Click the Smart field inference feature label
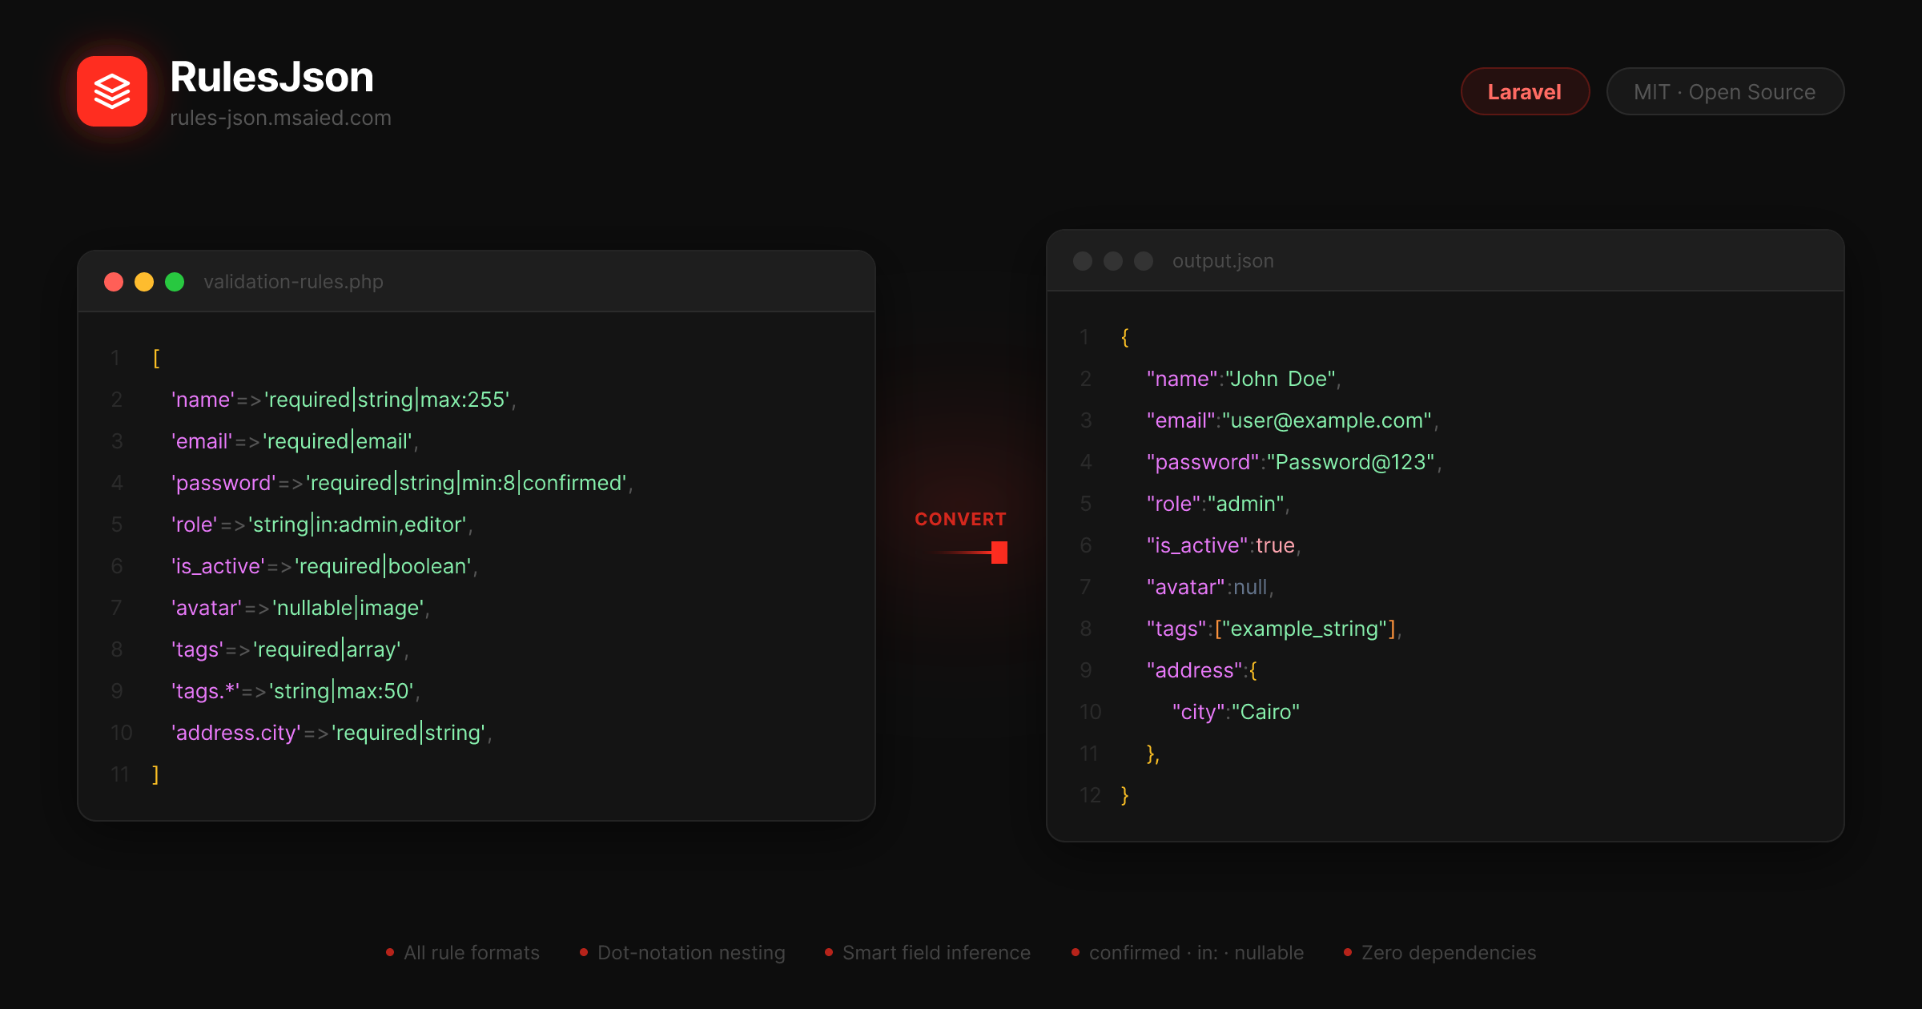1922x1009 pixels. click(x=936, y=952)
